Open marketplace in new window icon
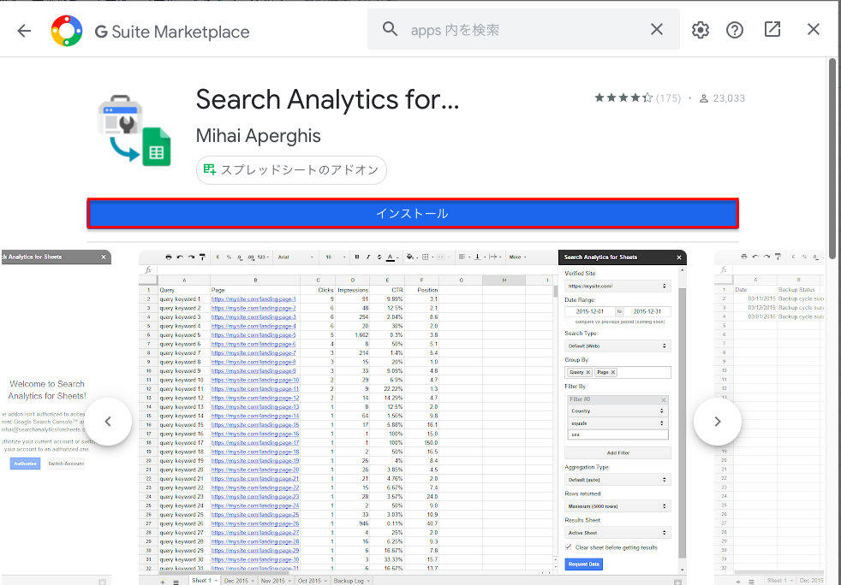Image resolution: width=841 pixels, height=585 pixels. click(772, 29)
